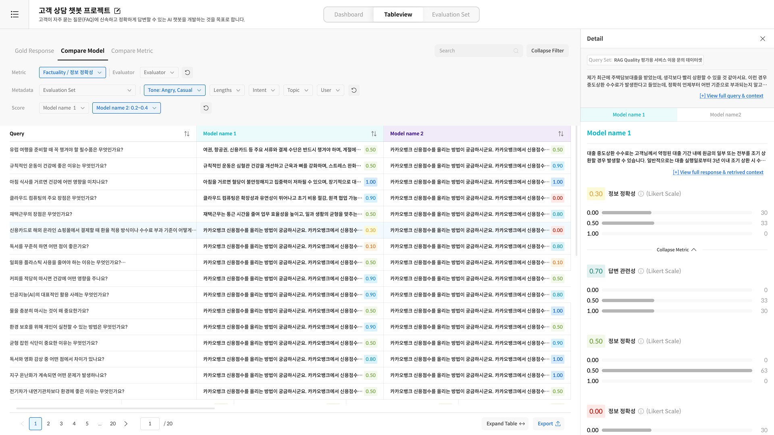Reset the Metadata filter row

(354, 90)
